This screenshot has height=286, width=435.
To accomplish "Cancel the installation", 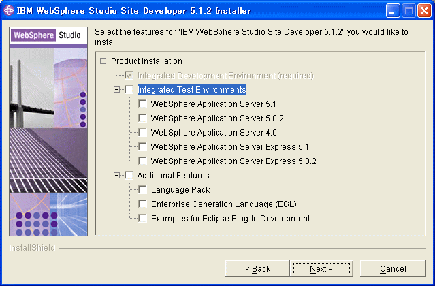I will coord(393,268).
